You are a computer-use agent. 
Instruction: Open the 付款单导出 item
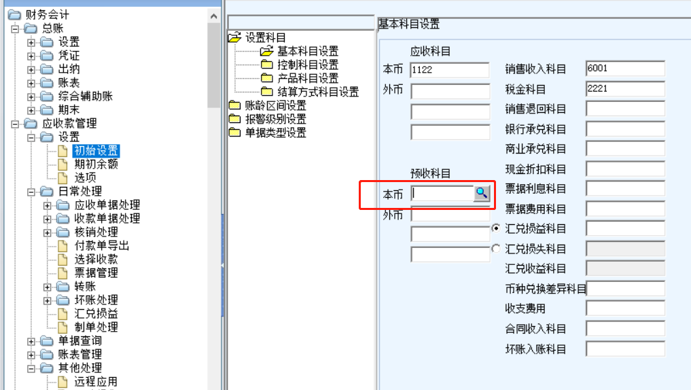(x=101, y=246)
